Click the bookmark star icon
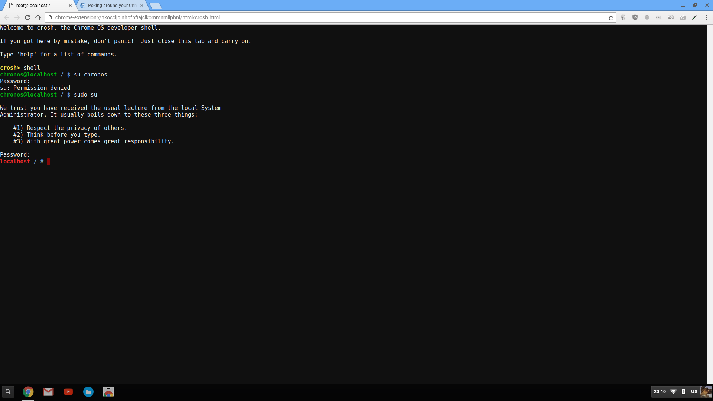The image size is (713, 401). pyautogui.click(x=611, y=17)
